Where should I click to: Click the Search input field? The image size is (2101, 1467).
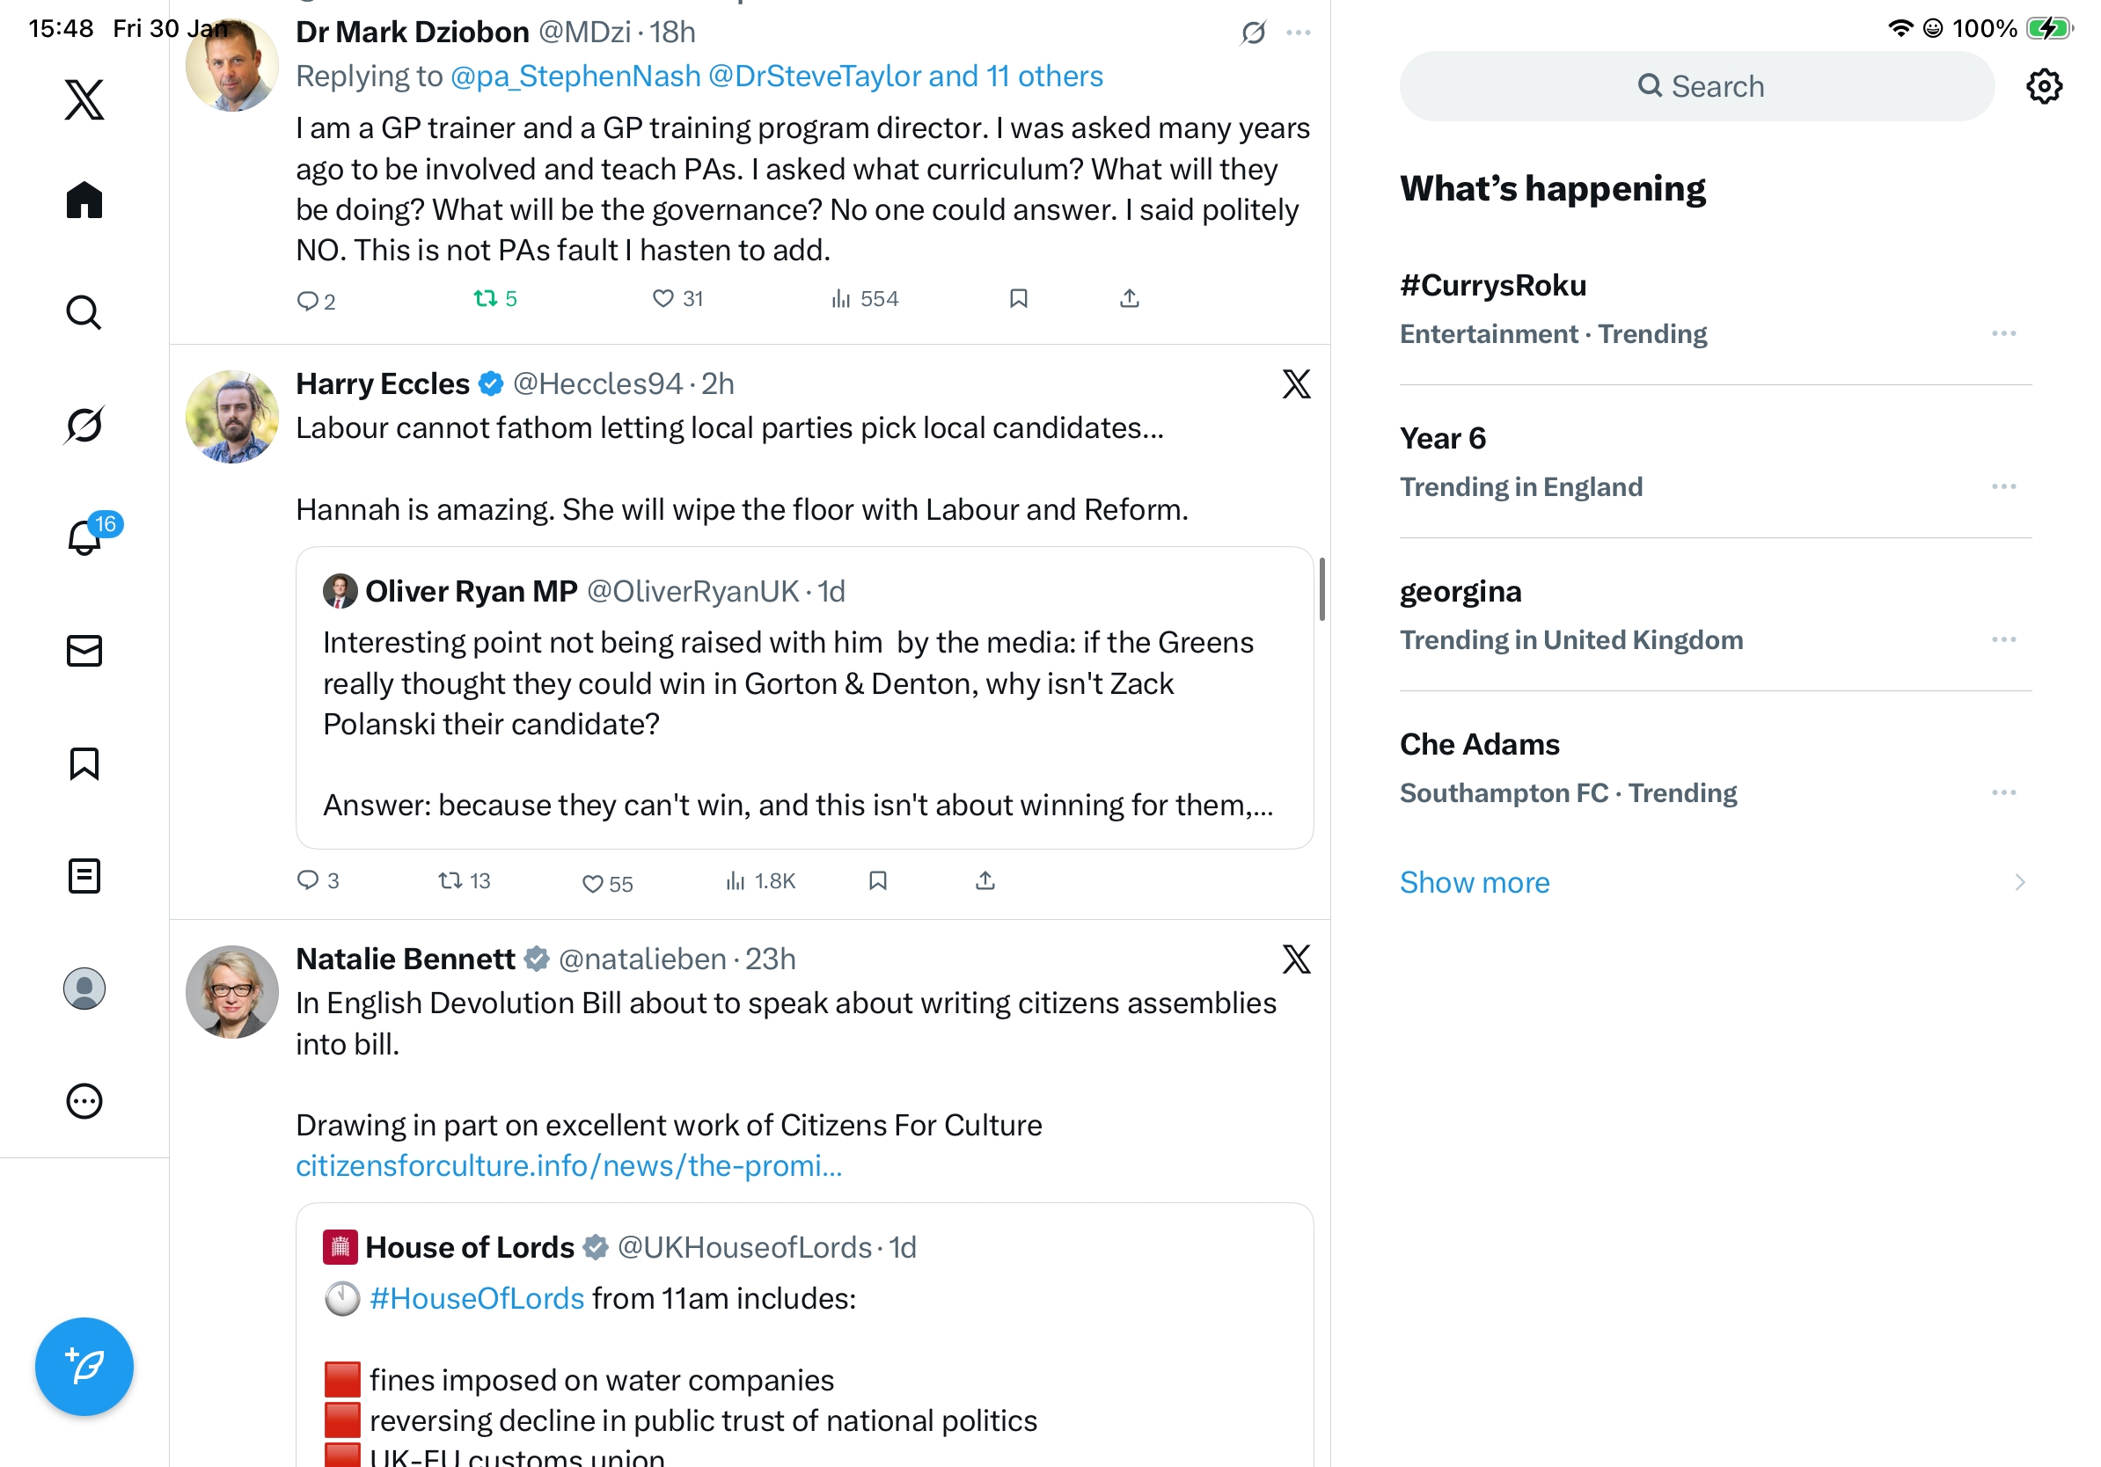[x=1695, y=86]
